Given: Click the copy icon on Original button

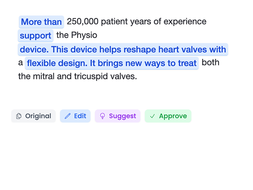Looking at the screenshot, I should 19,116.
